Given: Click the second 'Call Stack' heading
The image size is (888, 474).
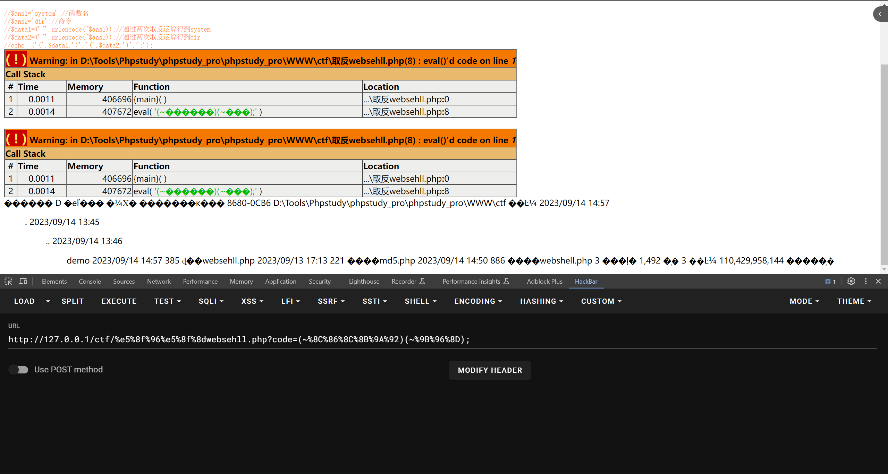Looking at the screenshot, I should point(25,154).
